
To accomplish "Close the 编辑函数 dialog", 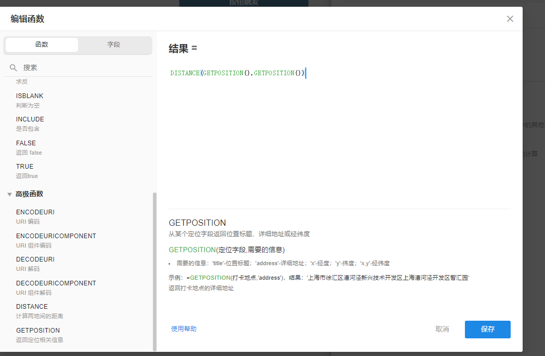I will coord(510,19).
